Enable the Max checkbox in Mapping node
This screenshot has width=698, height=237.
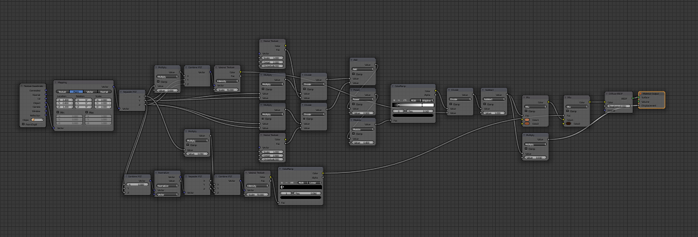point(87,112)
